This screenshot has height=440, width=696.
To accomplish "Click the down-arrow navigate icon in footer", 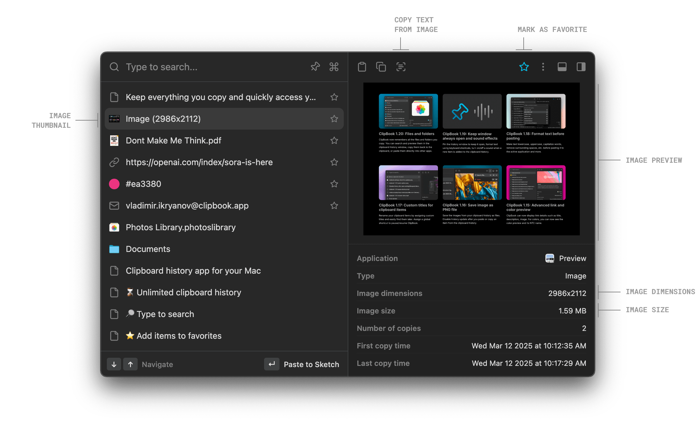I will click(x=114, y=364).
